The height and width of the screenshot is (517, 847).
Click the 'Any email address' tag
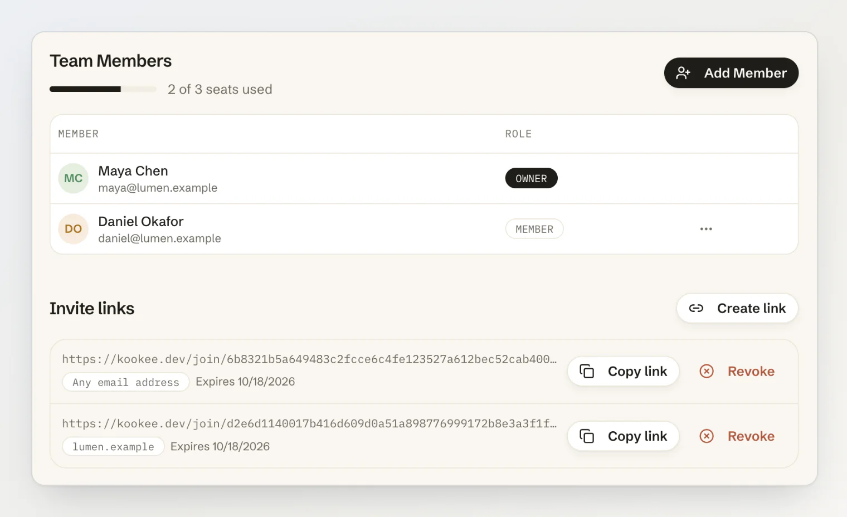(x=126, y=382)
